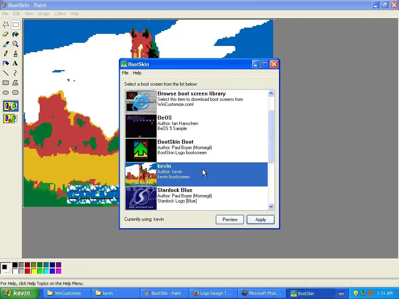Select the Free-Form Select tool in Paint
The image size is (399, 299).
[x=5, y=25]
